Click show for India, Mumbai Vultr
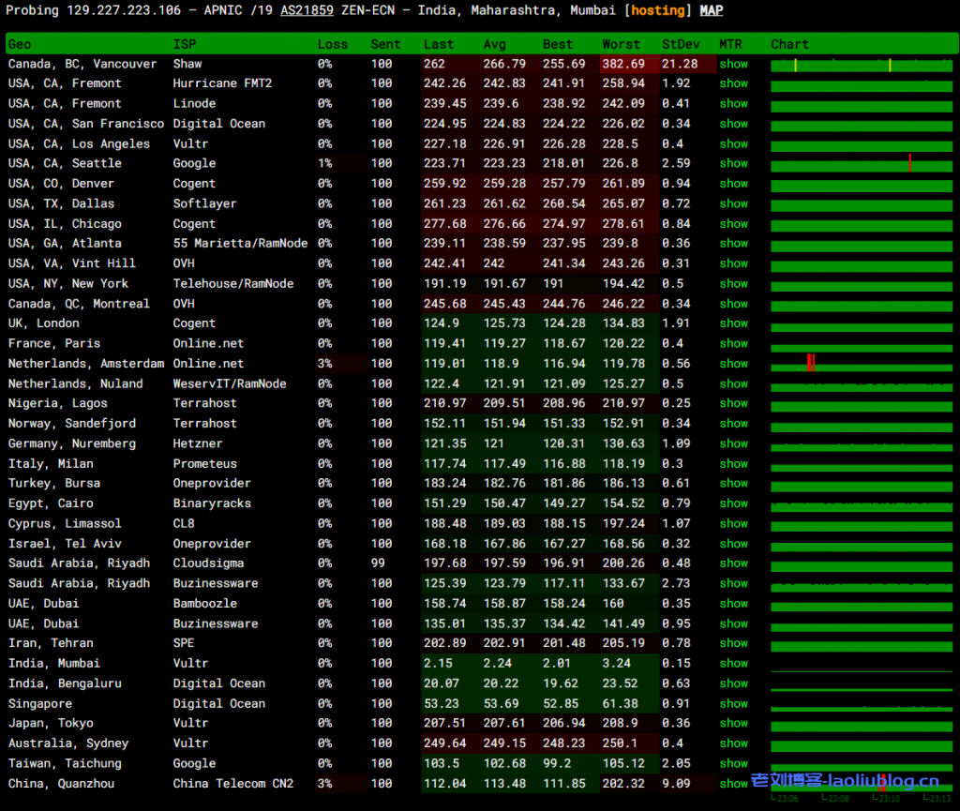Image resolution: width=960 pixels, height=811 pixels. [x=733, y=663]
